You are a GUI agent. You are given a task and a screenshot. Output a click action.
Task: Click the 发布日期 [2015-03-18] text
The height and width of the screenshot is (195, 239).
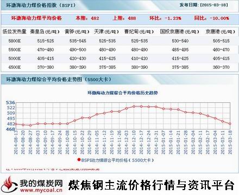click(204, 5)
